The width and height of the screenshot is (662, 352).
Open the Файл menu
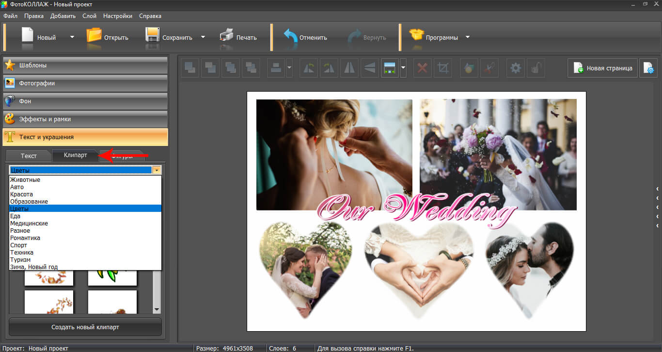coord(10,16)
